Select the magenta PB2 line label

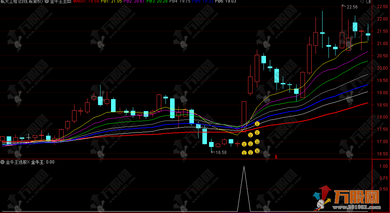(134, 2)
